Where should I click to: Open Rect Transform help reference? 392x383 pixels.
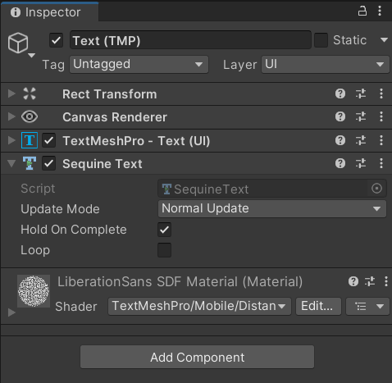[340, 93]
